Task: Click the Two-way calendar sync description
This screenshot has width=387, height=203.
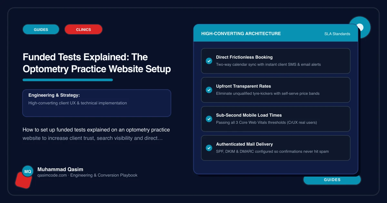Action: [x=268, y=64]
